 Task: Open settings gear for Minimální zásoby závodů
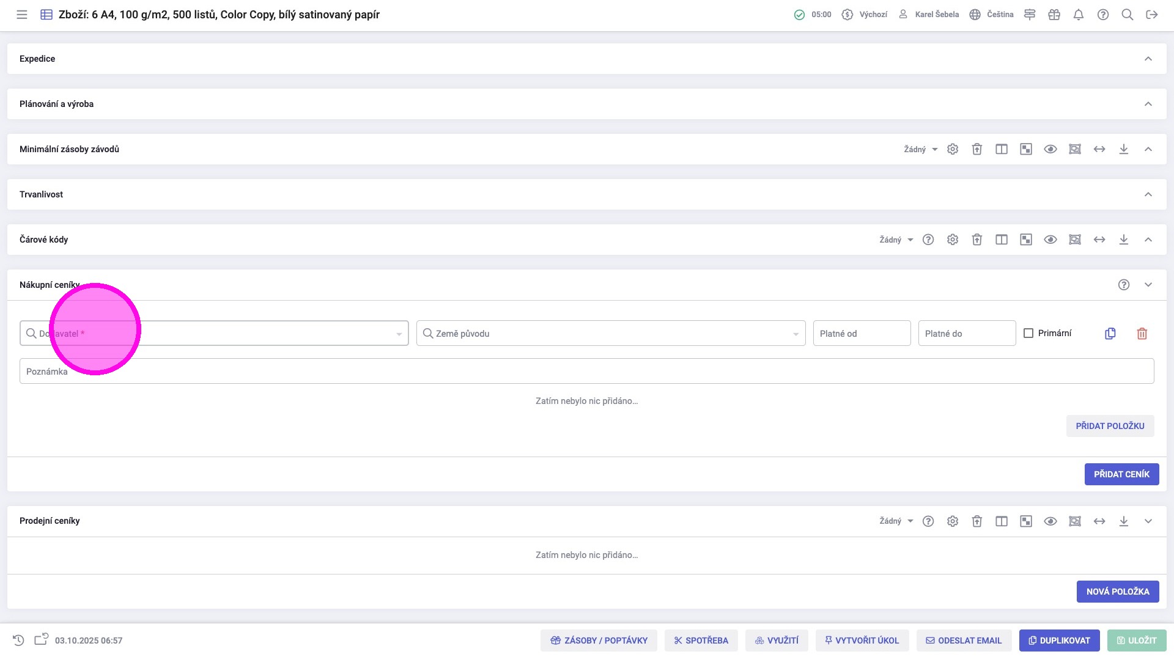pyautogui.click(x=953, y=149)
